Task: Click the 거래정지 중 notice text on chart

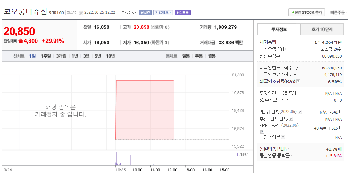Action: 60,111
